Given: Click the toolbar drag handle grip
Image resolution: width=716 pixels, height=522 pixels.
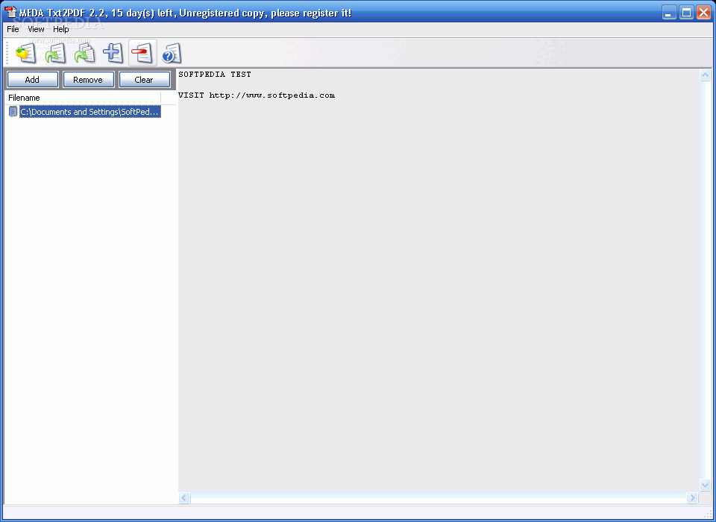Looking at the screenshot, I should [x=7, y=53].
